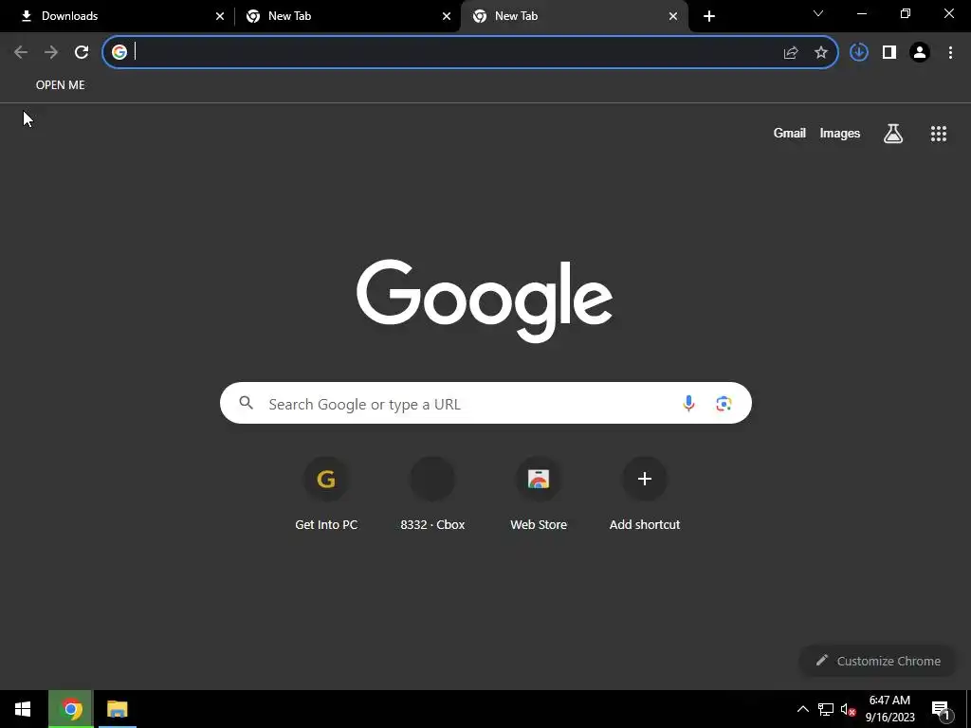
Task: Open the Web Store shortcut
Action: point(539,494)
